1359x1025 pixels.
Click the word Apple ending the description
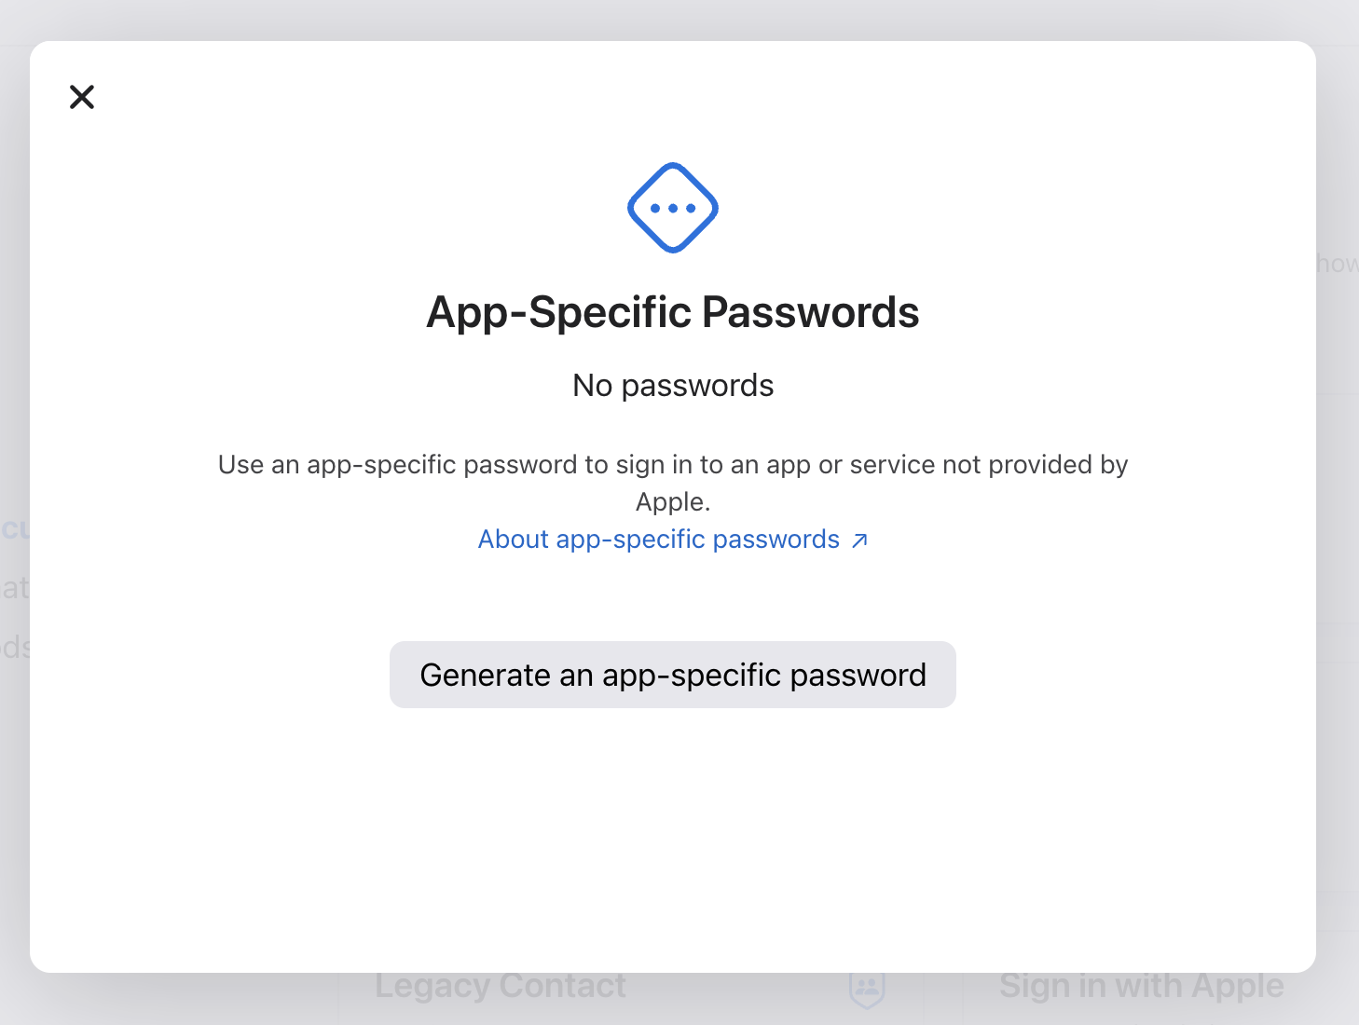(670, 502)
